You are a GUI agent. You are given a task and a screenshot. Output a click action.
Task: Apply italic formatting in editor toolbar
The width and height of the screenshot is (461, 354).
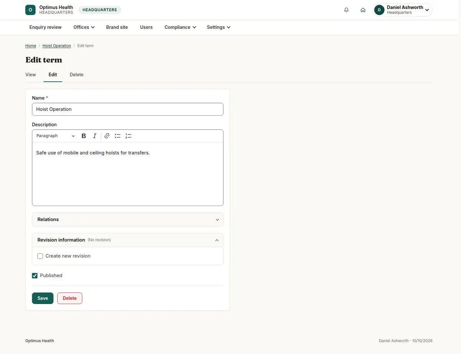[95, 136]
